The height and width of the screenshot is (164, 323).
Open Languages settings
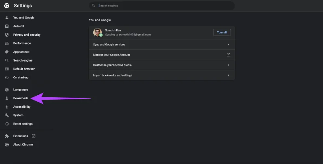tap(21, 90)
